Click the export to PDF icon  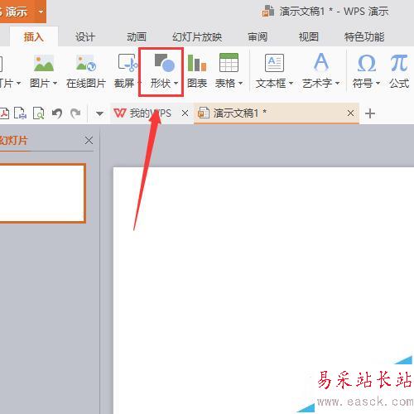pyautogui.click(x=4, y=113)
